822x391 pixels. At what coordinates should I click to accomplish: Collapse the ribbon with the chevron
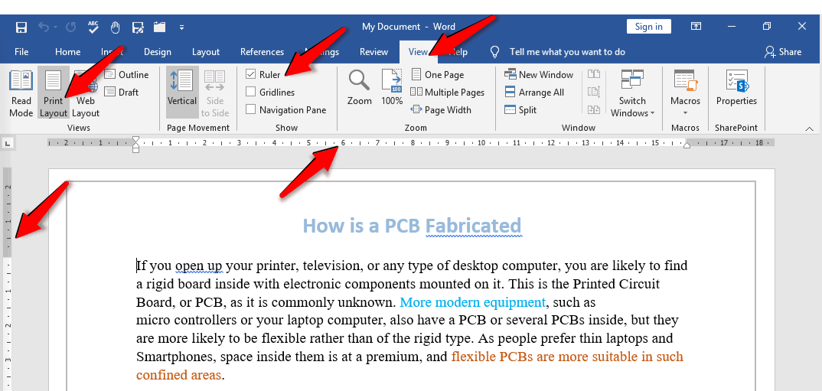click(809, 129)
